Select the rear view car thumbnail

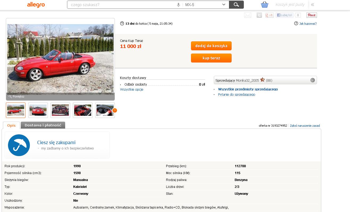click(x=38, y=110)
